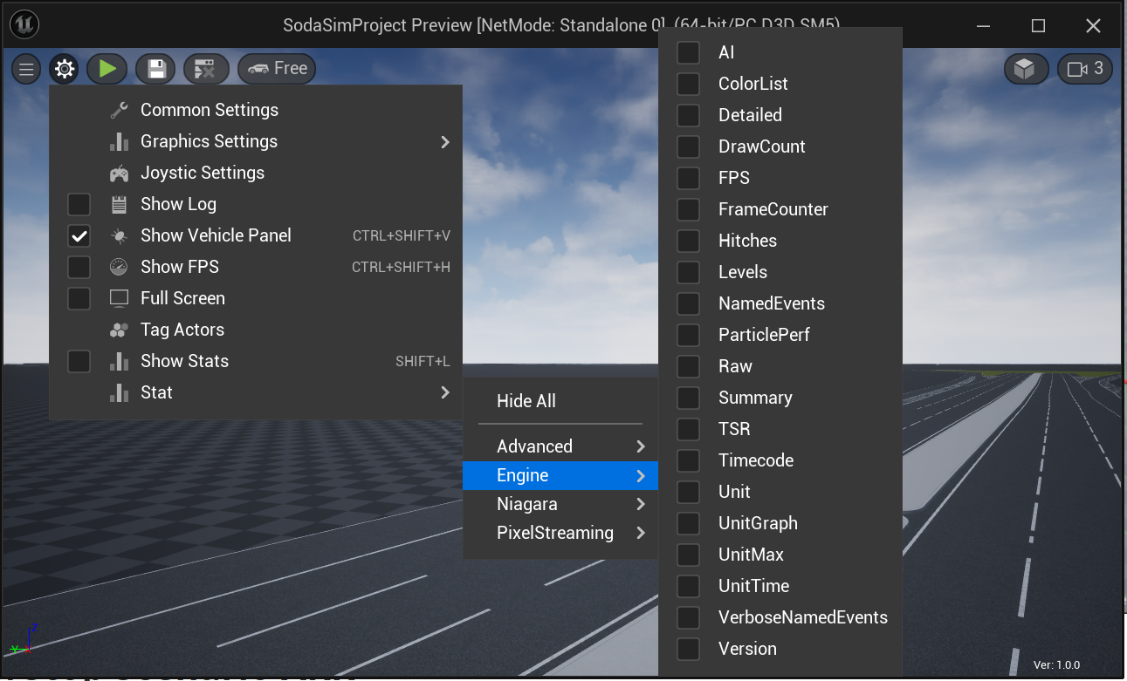Expand the Stat submenu arrow
This screenshot has height=681, width=1127.
(x=445, y=392)
